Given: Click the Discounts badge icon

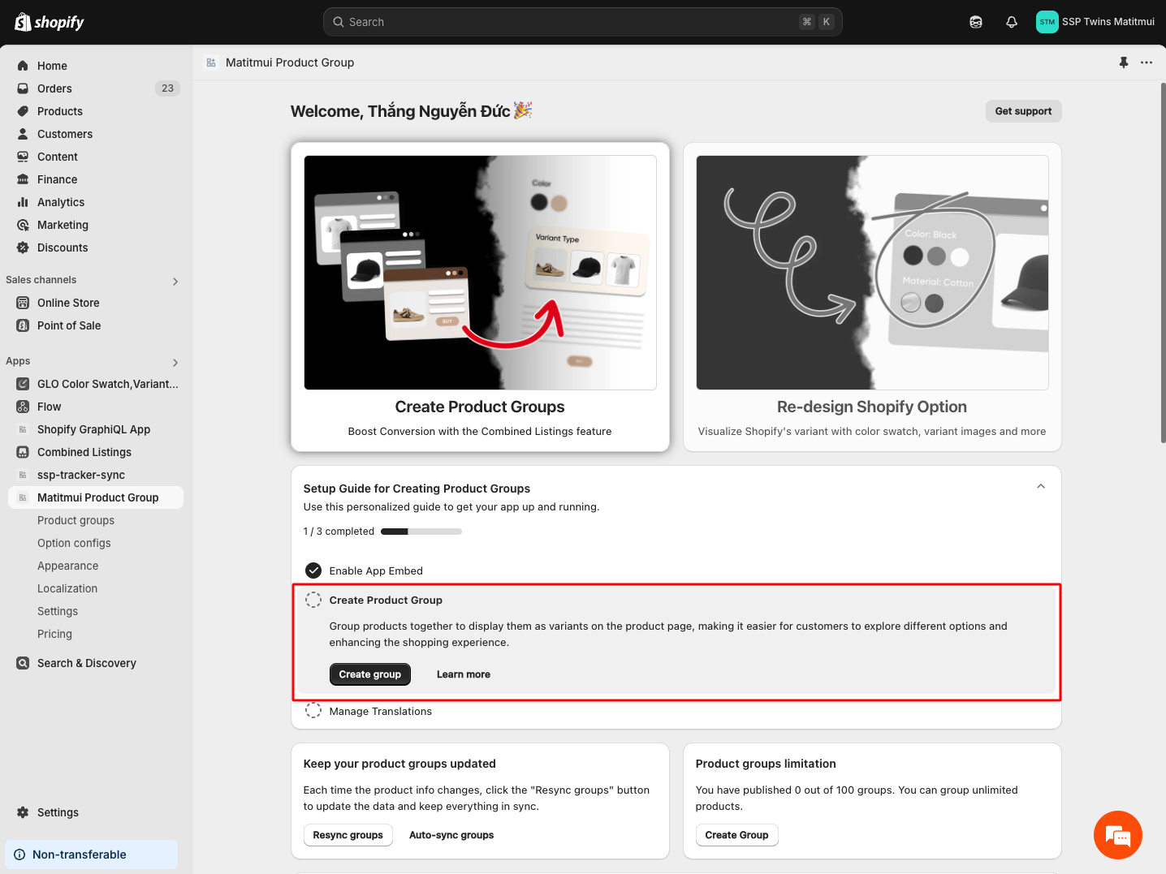Looking at the screenshot, I should tap(23, 248).
